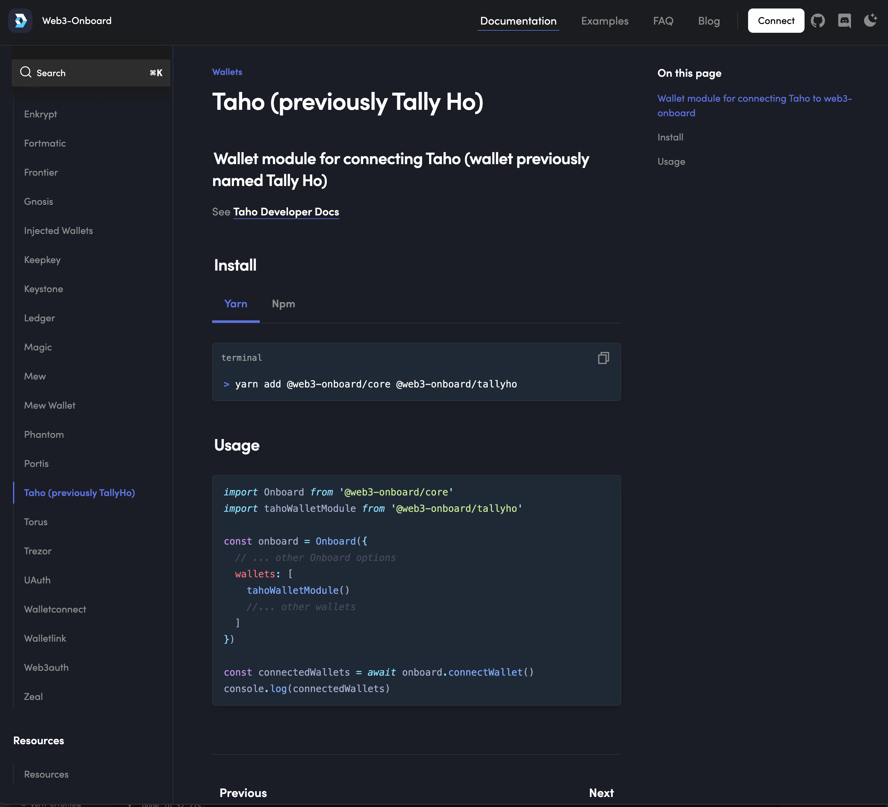The height and width of the screenshot is (807, 888).
Task: Go to the Previous page
Action: [x=243, y=793]
